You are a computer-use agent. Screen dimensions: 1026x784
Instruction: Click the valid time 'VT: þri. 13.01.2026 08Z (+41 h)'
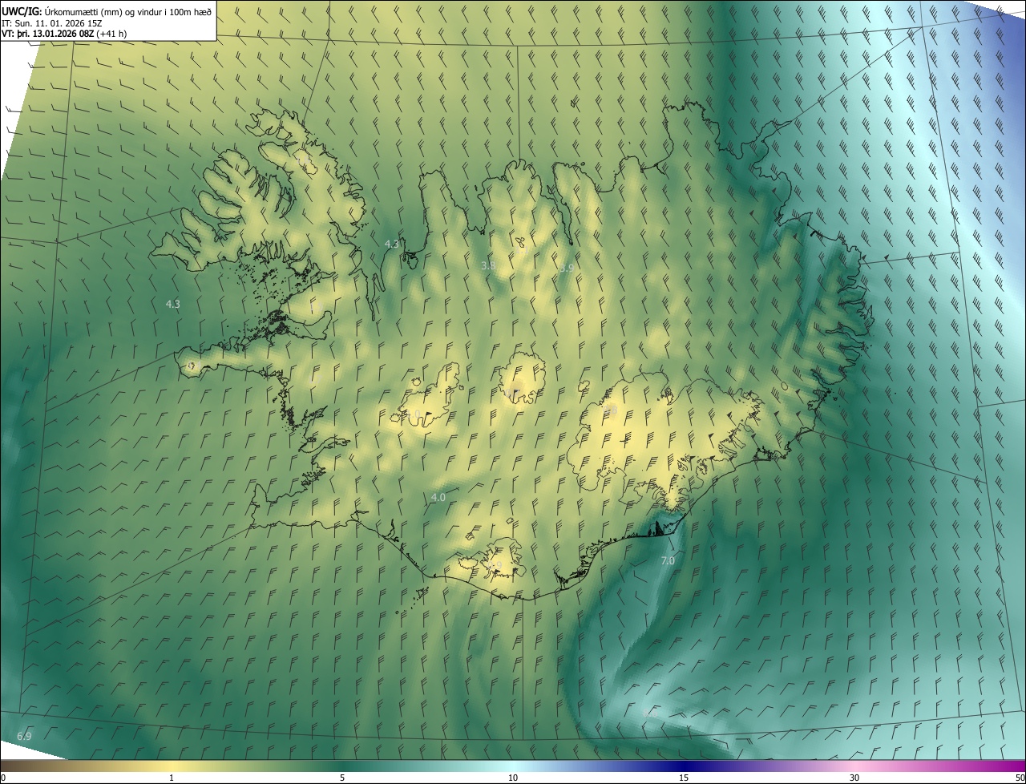[64, 34]
